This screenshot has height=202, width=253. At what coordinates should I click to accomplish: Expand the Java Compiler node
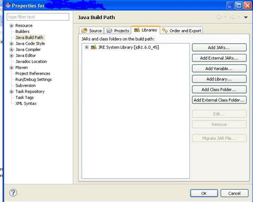[12, 50]
